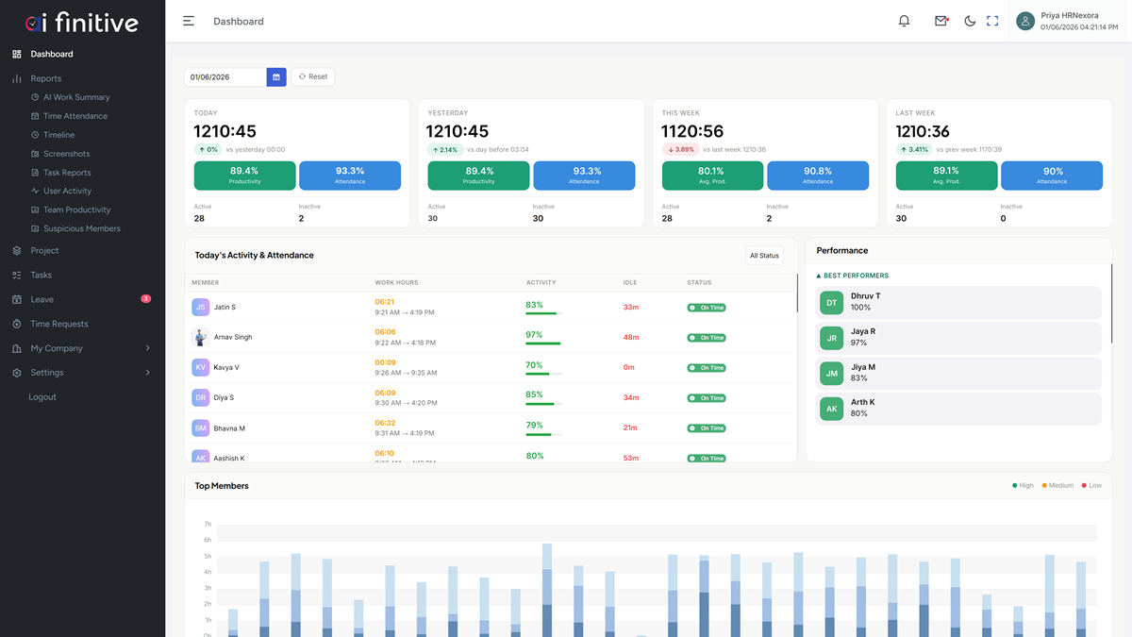The height and width of the screenshot is (637, 1132).
Task: Toggle the Low legend in Top Members
Action: pyautogui.click(x=1091, y=486)
